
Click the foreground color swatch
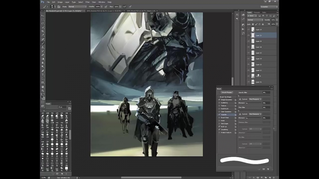42,97
